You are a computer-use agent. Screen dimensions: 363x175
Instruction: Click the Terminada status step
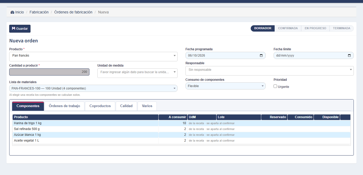pos(341,28)
